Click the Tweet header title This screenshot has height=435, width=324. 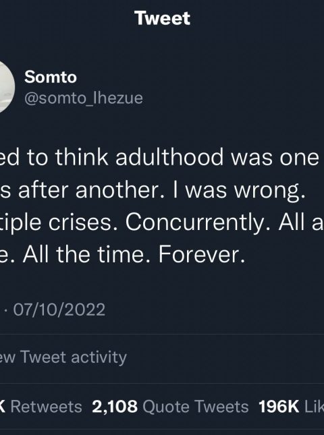[163, 18]
